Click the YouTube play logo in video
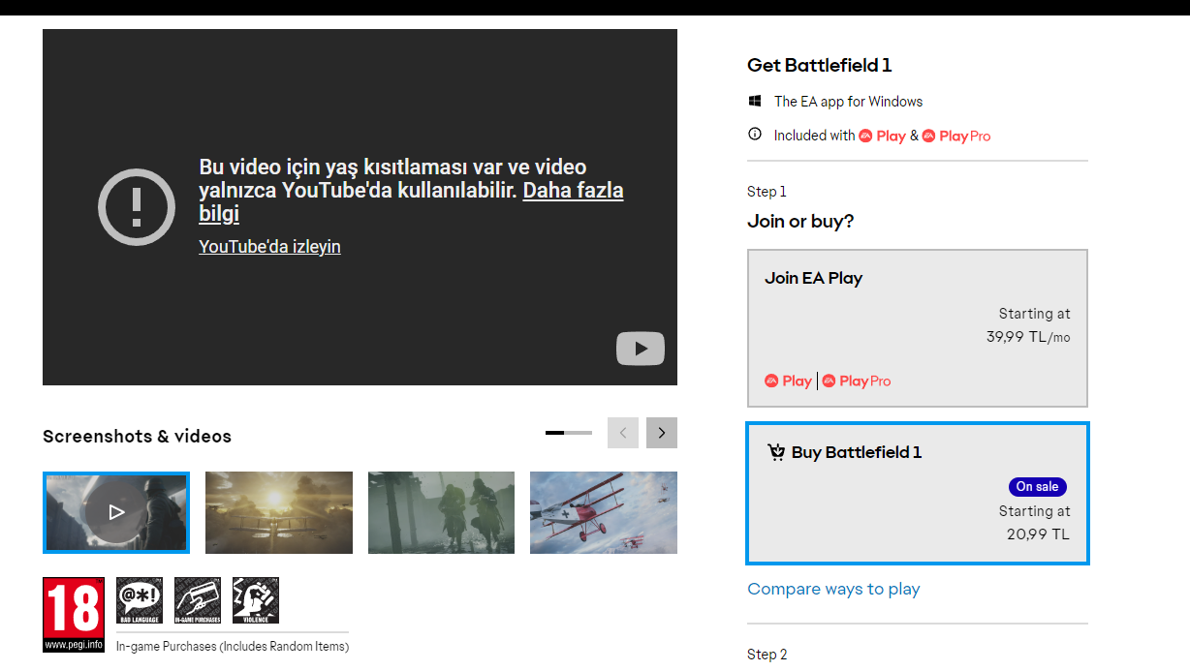This screenshot has height=671, width=1190. [641, 349]
